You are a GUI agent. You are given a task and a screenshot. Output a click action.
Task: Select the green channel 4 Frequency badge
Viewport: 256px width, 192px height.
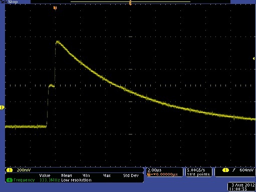point(10,180)
